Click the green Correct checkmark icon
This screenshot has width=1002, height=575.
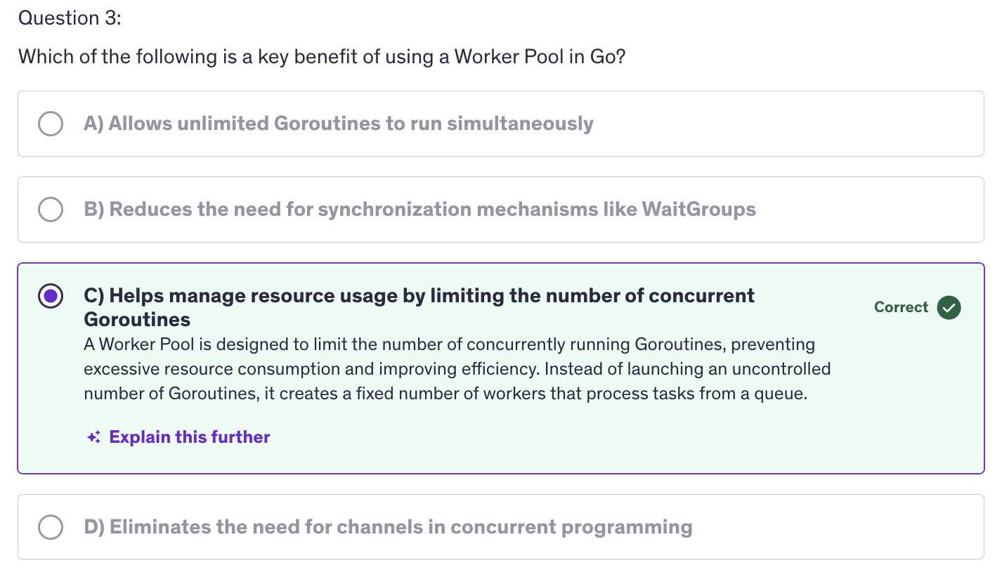[x=949, y=307]
